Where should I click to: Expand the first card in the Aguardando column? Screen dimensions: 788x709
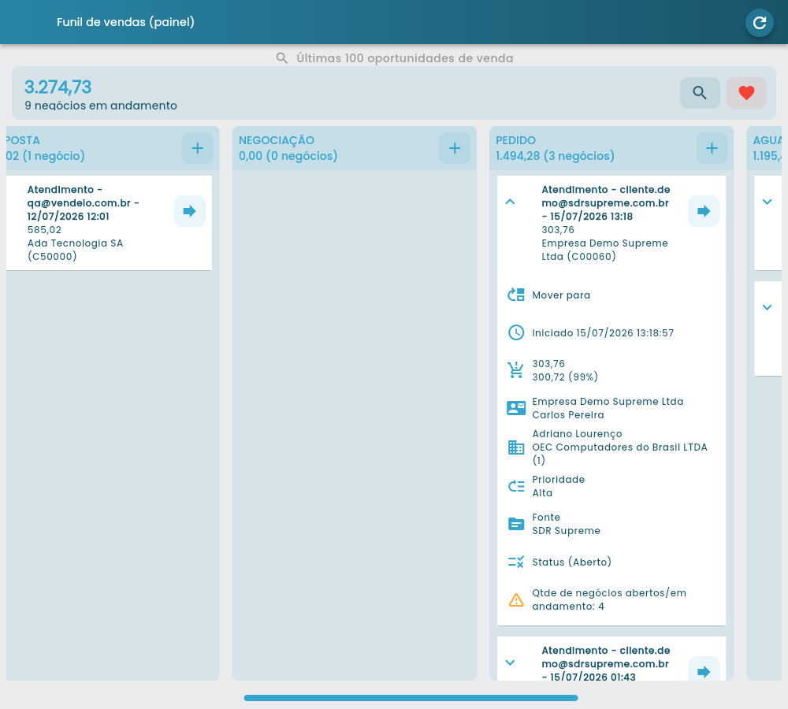[767, 202]
